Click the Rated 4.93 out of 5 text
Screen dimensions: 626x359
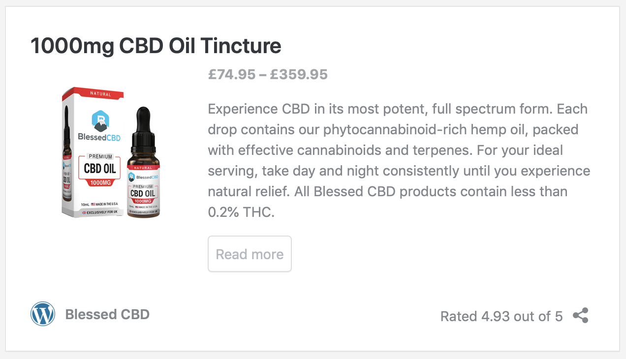[501, 316]
